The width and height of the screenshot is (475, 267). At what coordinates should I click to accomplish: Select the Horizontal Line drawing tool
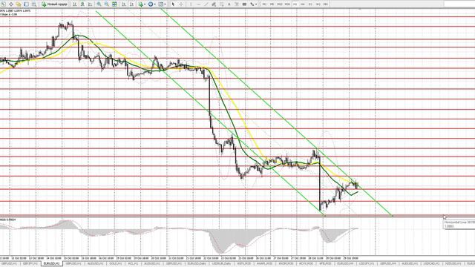click(x=198, y=4)
